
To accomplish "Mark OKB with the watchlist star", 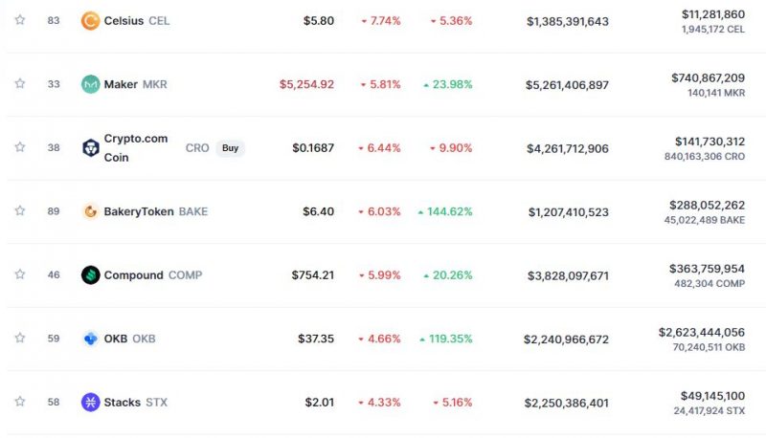I will (19, 338).
